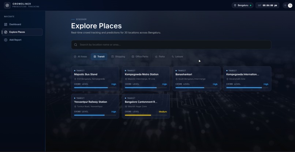
Task: Click the compass icon on All Areas chip
Action: (75, 57)
